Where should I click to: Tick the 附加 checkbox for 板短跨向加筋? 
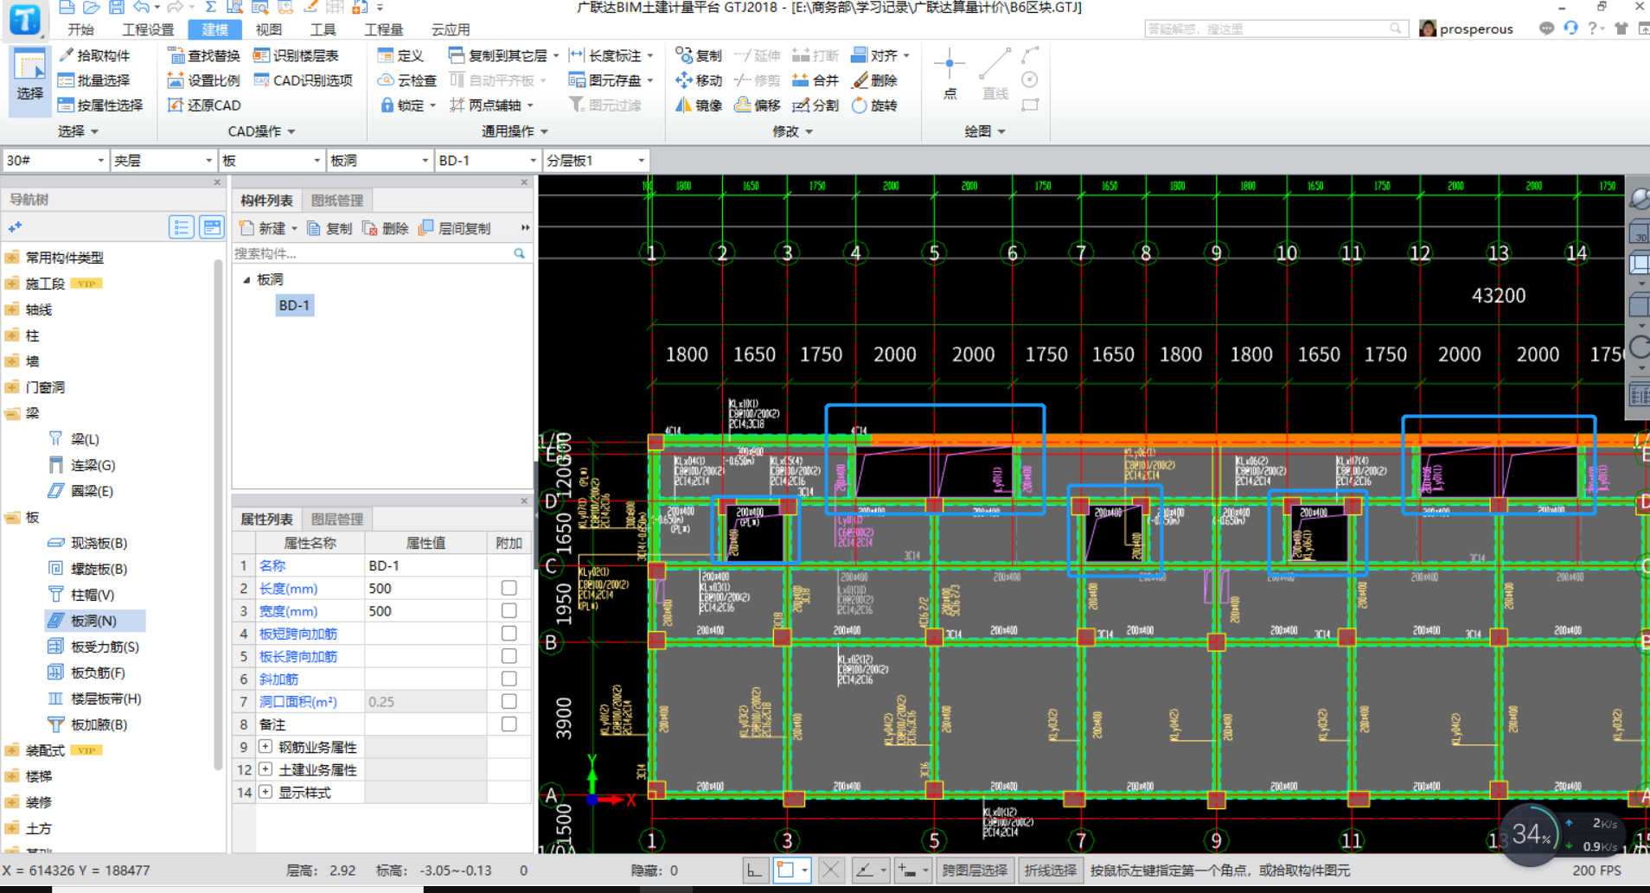click(x=509, y=633)
